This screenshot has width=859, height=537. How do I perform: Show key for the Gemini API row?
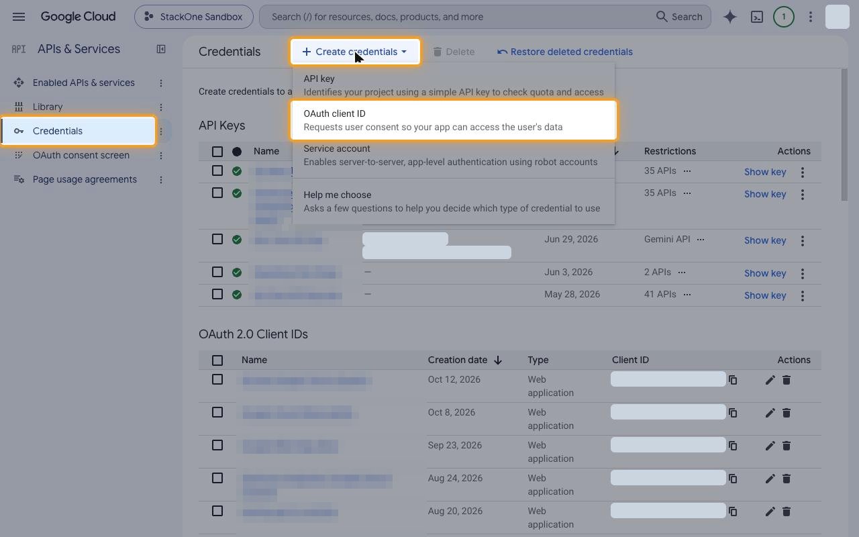pos(765,240)
